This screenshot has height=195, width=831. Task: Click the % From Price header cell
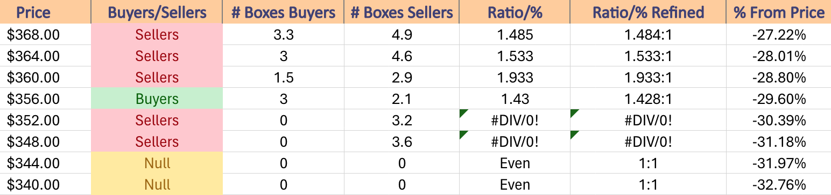pos(778,12)
